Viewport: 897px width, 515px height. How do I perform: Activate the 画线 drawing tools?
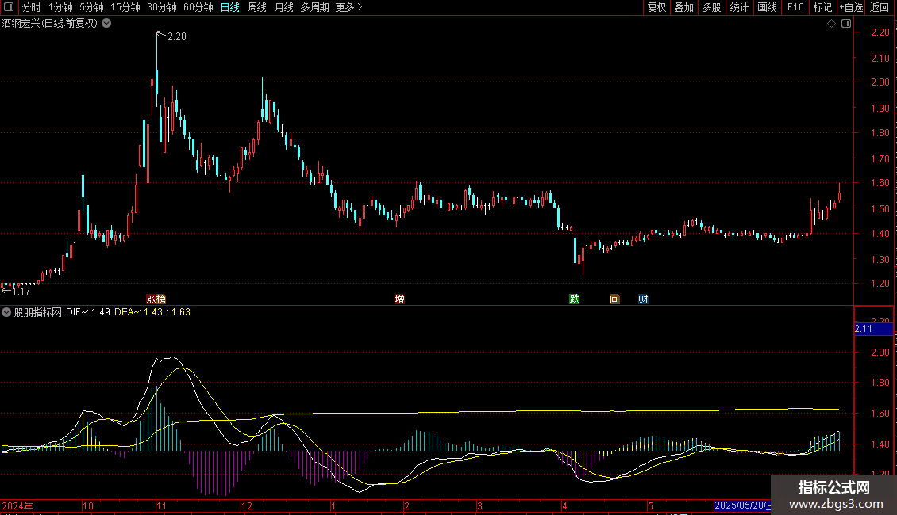click(x=767, y=7)
